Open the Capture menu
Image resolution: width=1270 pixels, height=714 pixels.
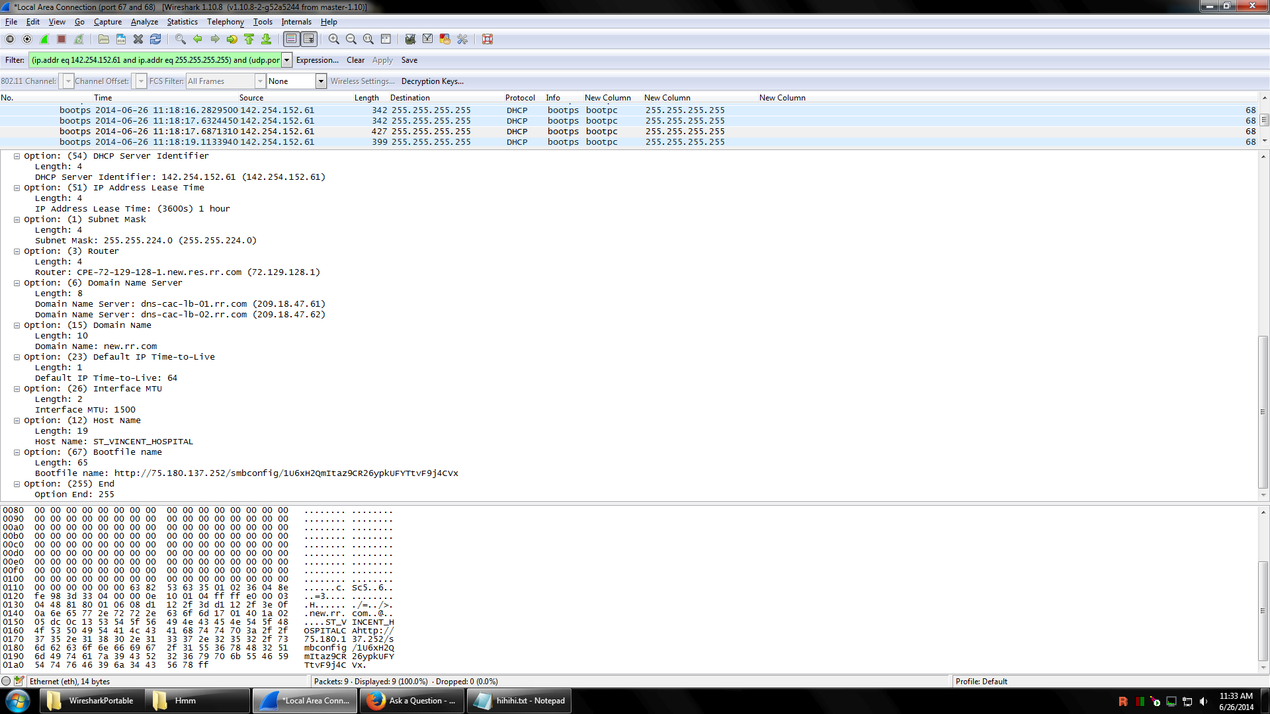point(108,22)
